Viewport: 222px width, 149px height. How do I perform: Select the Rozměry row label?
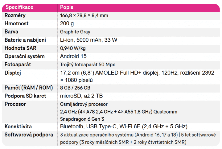click(x=15, y=15)
